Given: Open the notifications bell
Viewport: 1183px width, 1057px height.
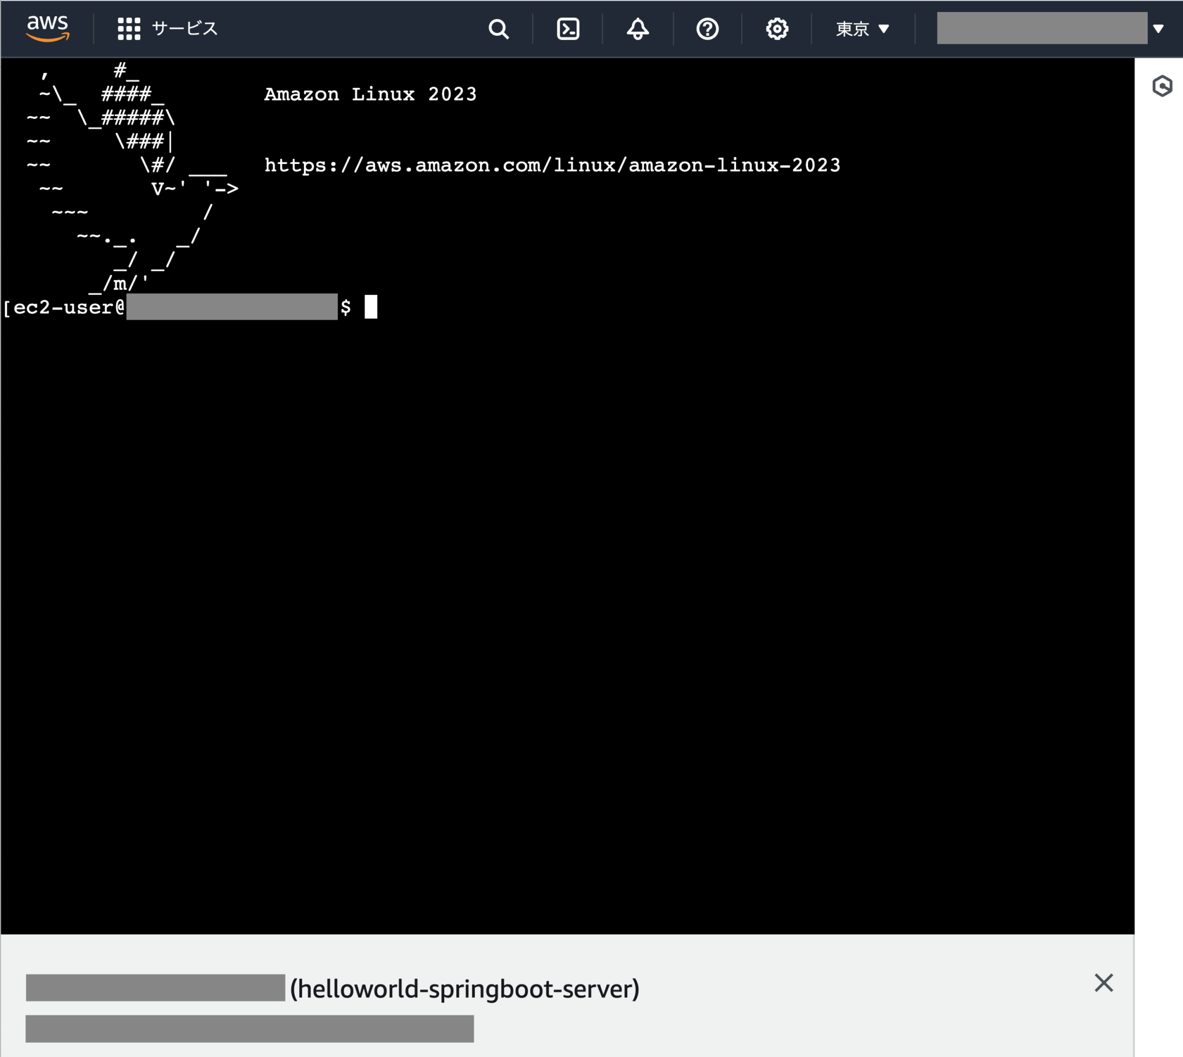Looking at the screenshot, I should (x=637, y=28).
